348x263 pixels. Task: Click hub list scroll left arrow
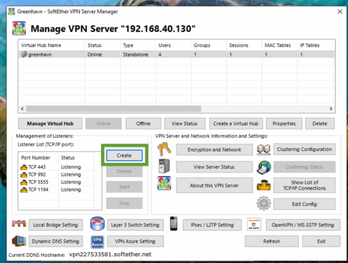point(22,108)
